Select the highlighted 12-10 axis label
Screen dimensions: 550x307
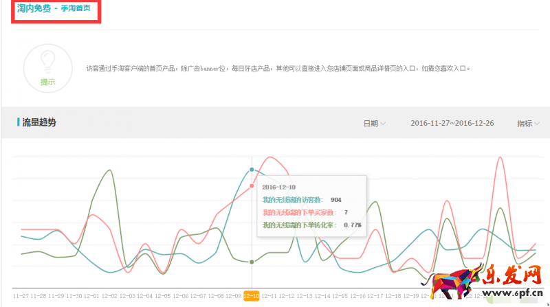click(x=252, y=295)
